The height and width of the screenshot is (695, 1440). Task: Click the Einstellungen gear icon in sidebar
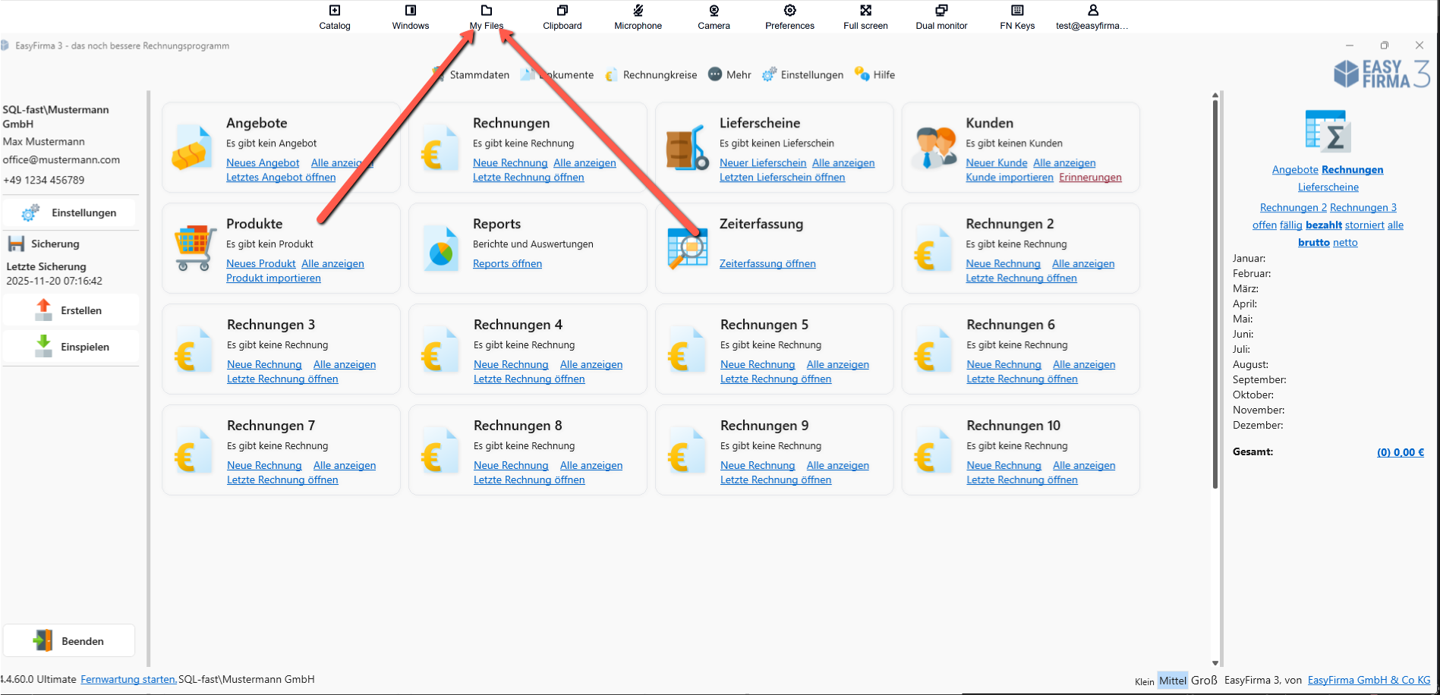[30, 212]
